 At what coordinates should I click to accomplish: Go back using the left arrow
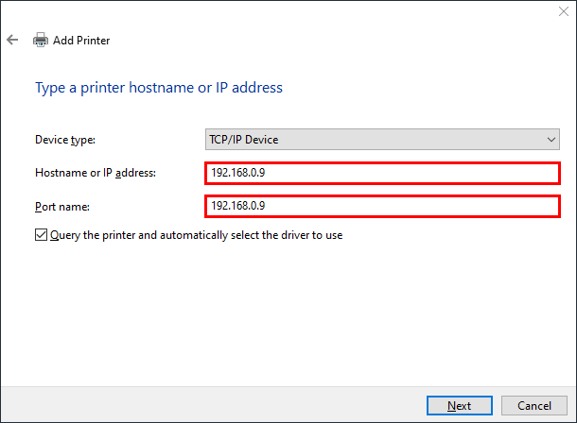[x=12, y=40]
